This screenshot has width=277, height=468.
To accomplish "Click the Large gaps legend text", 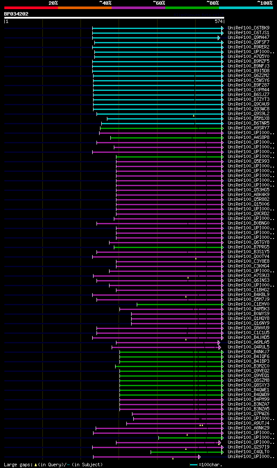I will point(53,465).
